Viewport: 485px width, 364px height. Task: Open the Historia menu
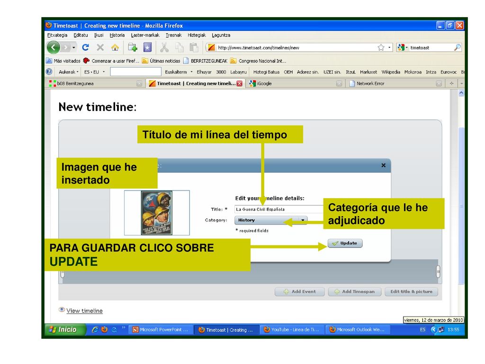117,35
